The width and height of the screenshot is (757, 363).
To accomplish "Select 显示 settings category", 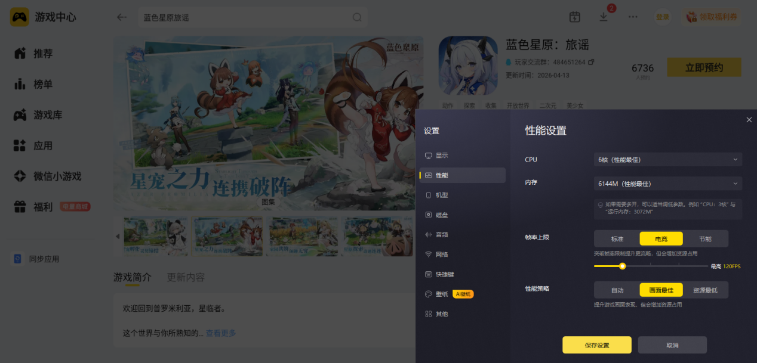I will pos(462,156).
